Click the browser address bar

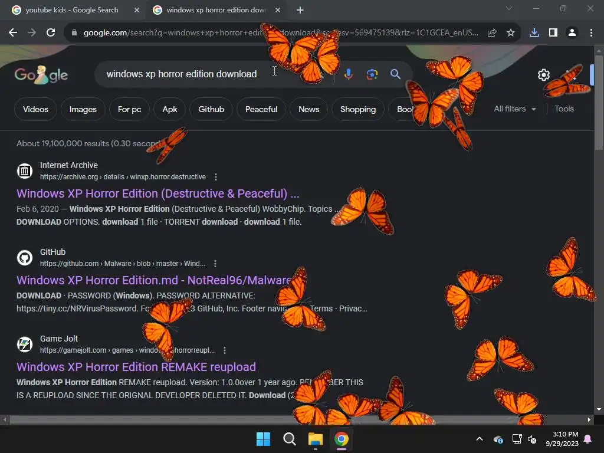click(280, 33)
